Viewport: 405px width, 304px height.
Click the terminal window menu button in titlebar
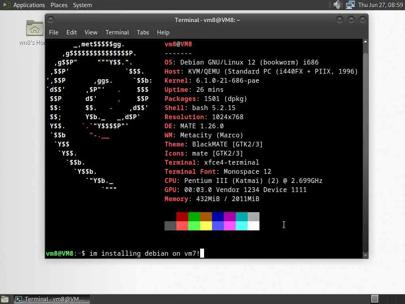51,20
